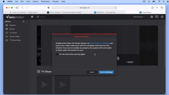
Task: Click the Safari privacy shield icon
Action: tap(49, 8)
